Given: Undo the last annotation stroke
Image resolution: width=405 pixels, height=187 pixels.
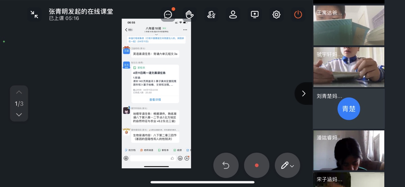Looking at the screenshot, I should point(226,165).
